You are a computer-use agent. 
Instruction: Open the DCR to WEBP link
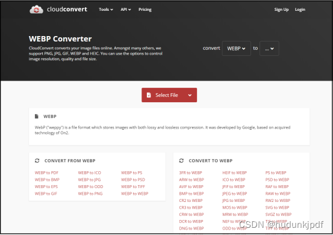pos(191,221)
